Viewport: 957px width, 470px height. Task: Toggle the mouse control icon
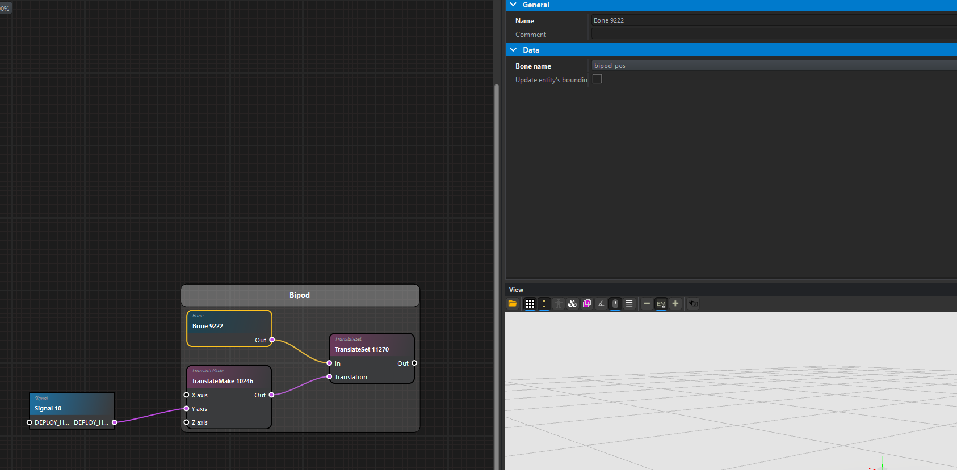tap(615, 304)
